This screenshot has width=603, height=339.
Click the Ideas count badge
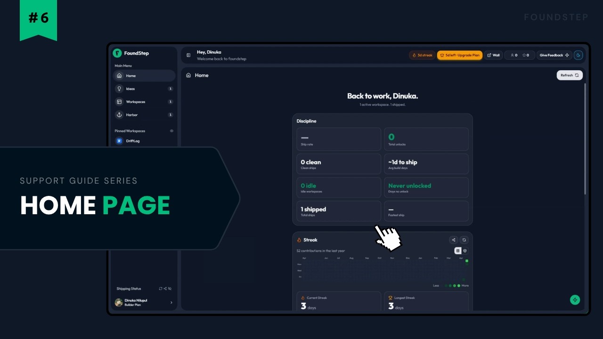pyautogui.click(x=170, y=89)
